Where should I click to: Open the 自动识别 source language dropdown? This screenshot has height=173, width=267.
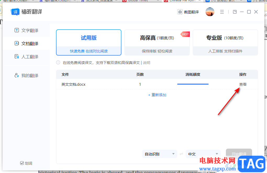[160, 154]
